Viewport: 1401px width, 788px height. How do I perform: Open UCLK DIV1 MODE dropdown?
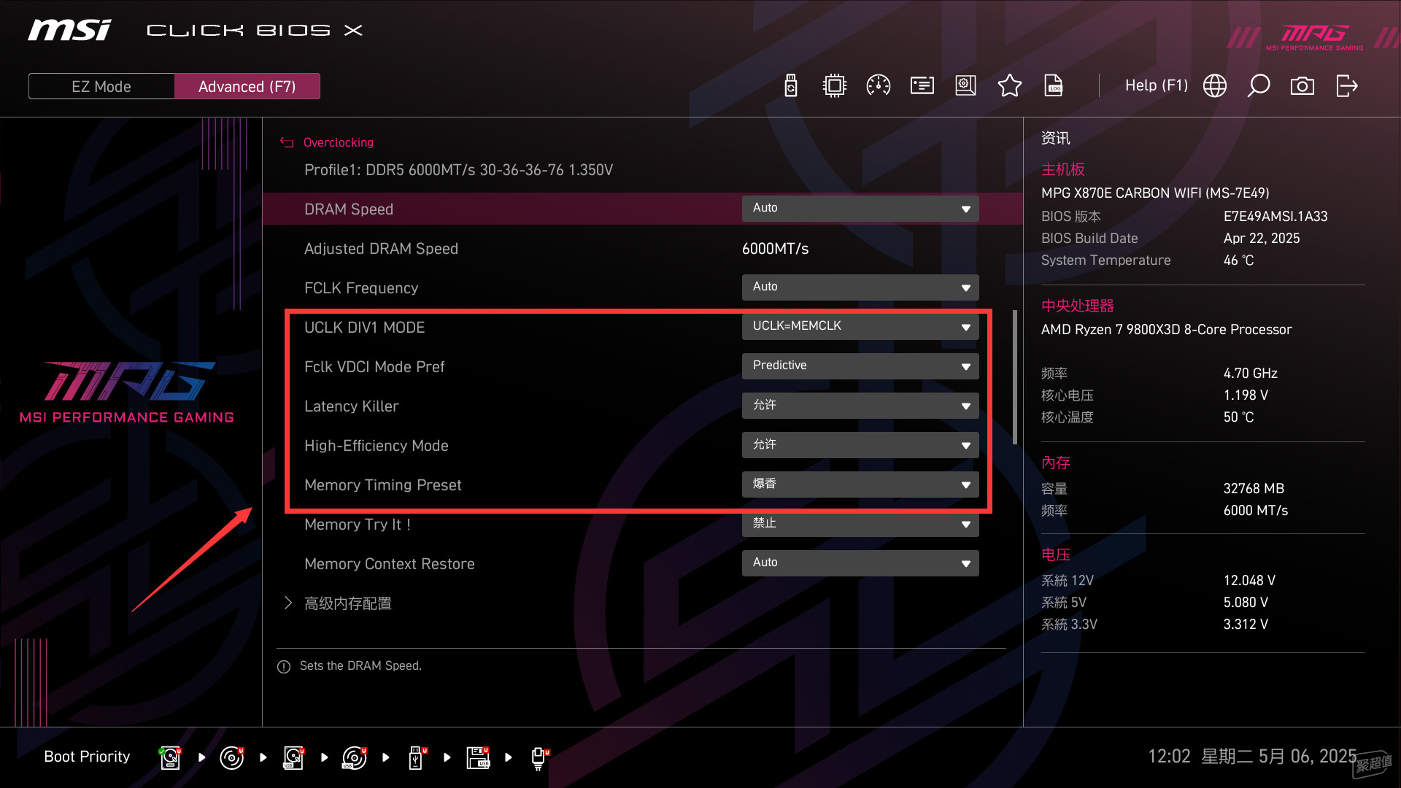point(860,327)
